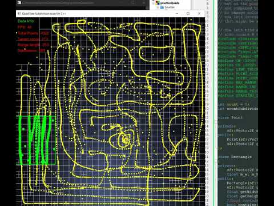Click 'int count = 0;' code line
Screen dimensions: 274x206
(x=233, y=104)
